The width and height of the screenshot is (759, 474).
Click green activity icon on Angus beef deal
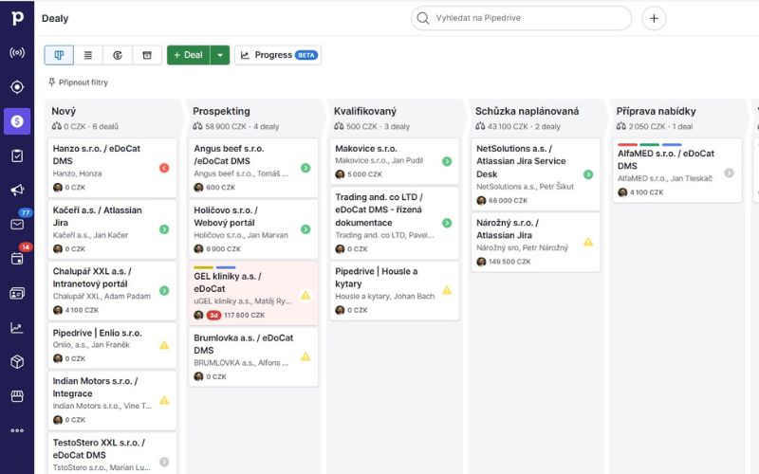coord(305,168)
